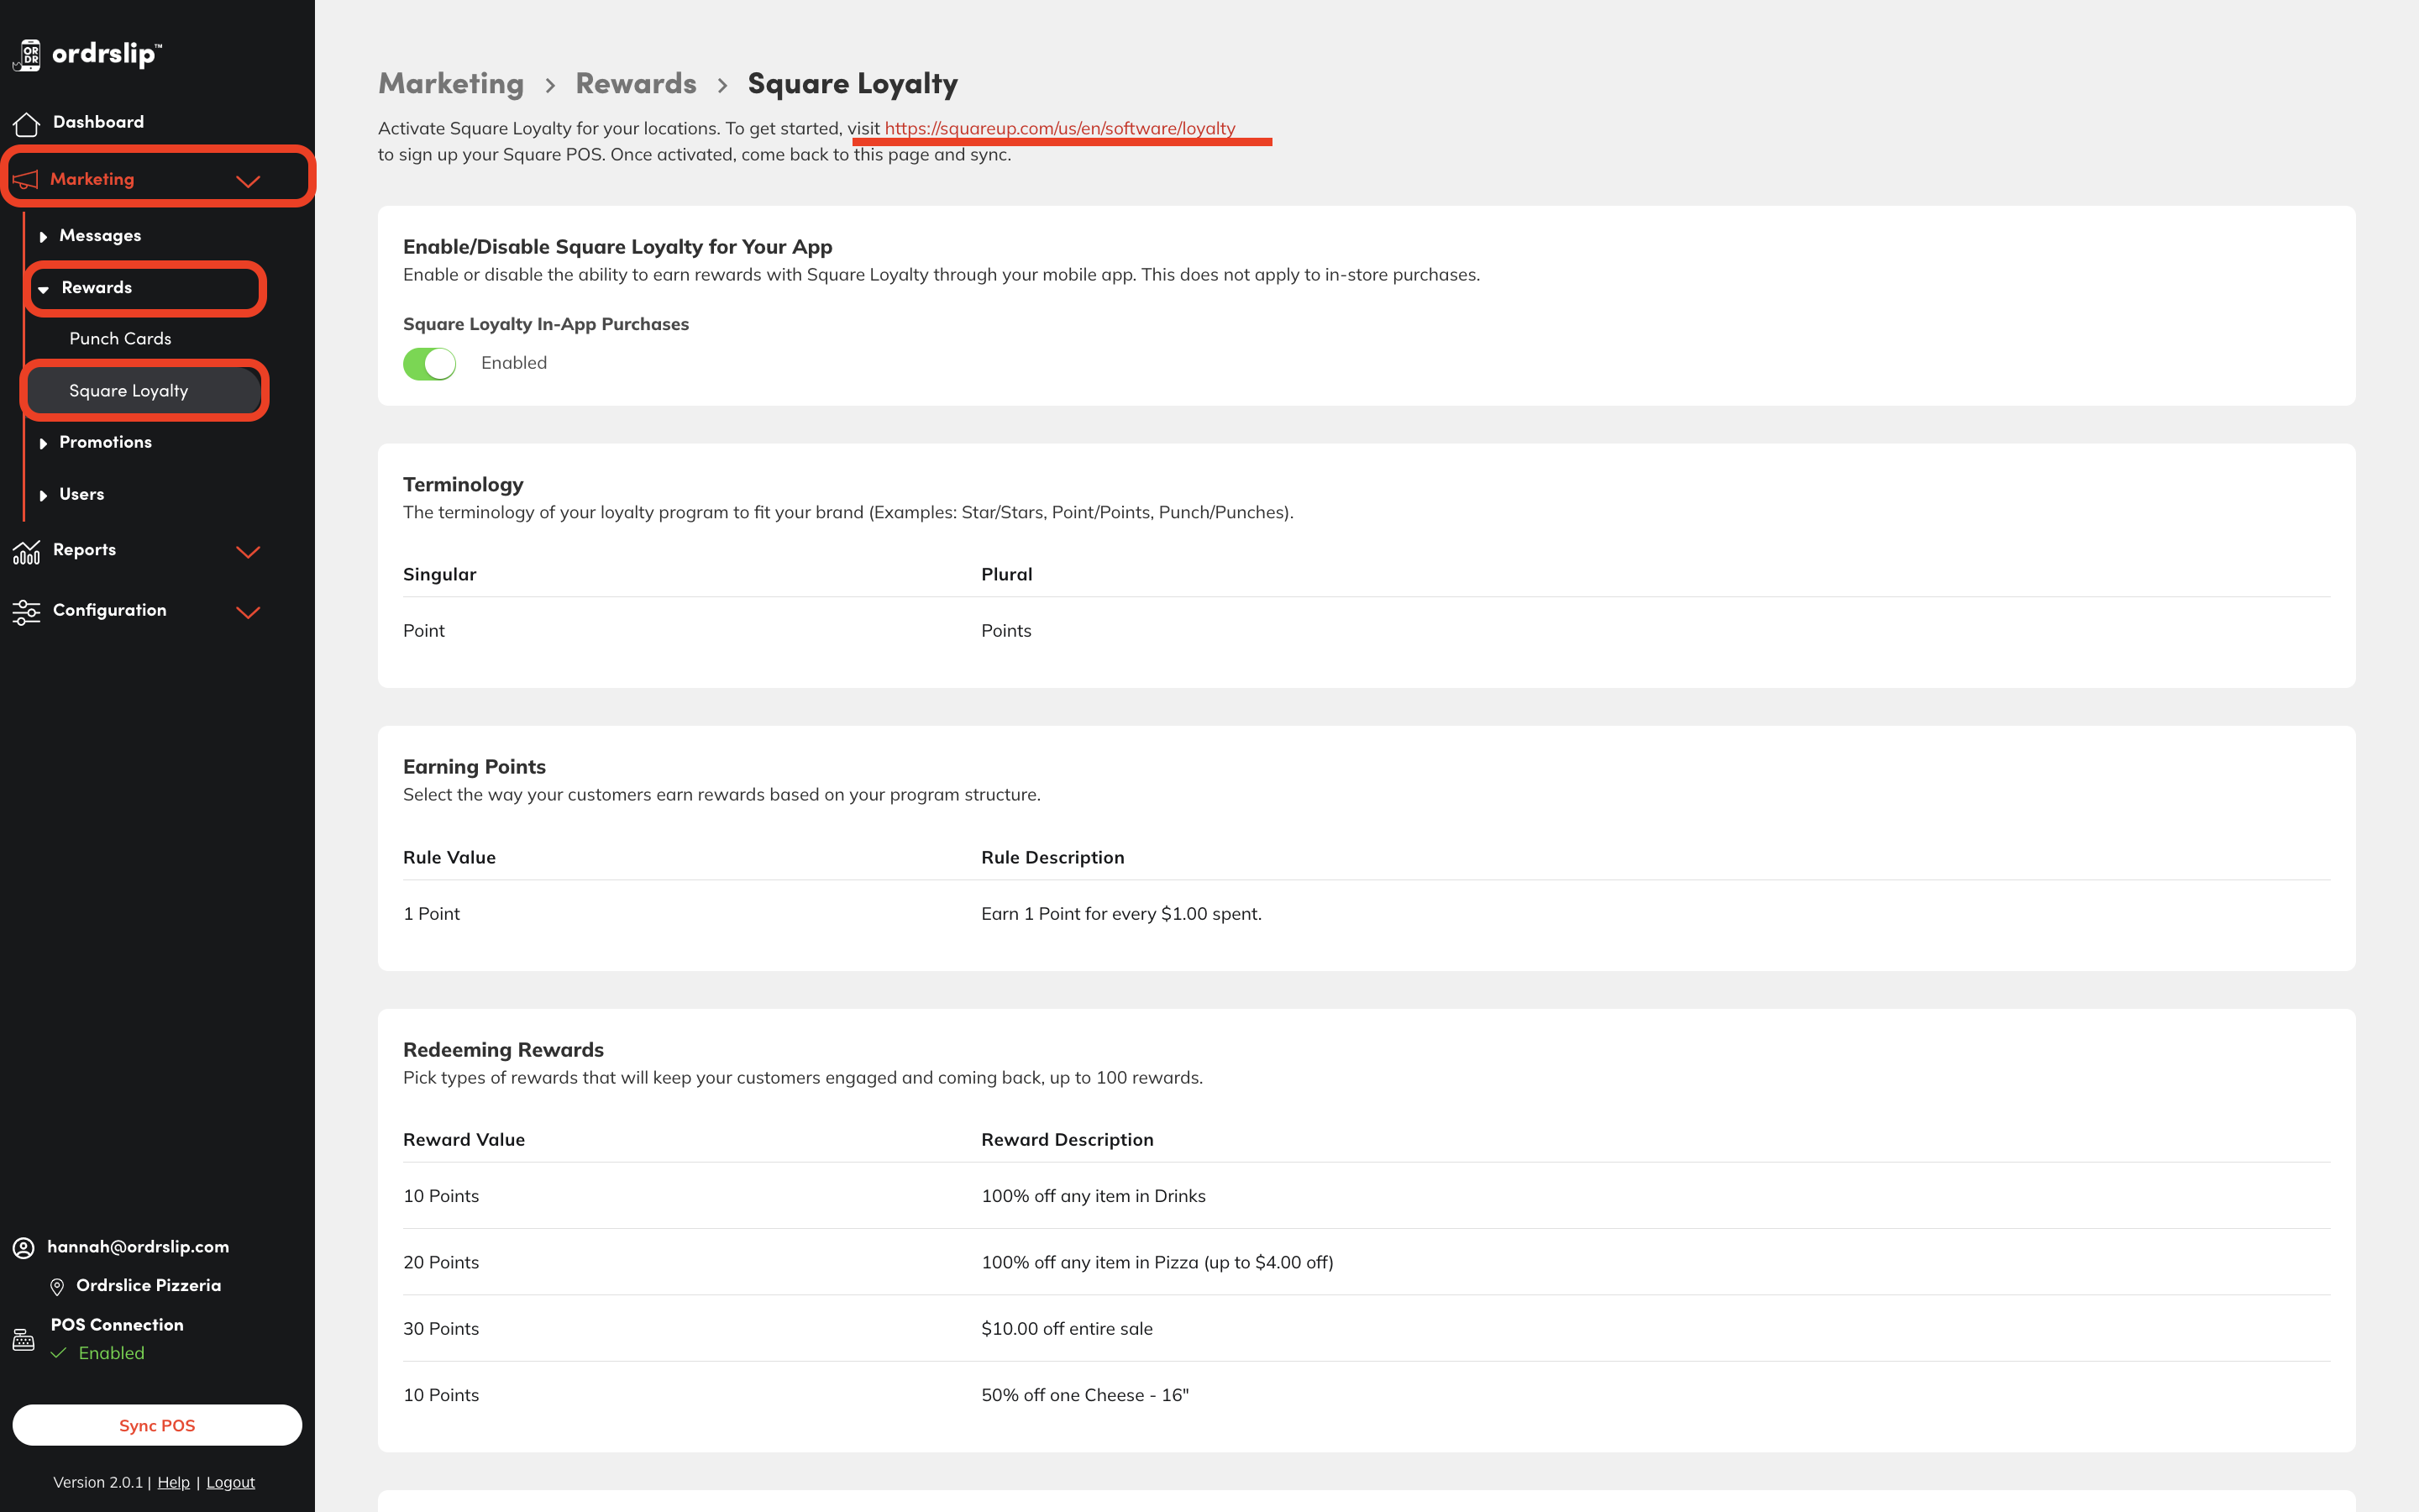Click the Ordrslice Pizzeria location pin icon
Image resolution: width=2419 pixels, height=1512 pixels.
tap(57, 1286)
